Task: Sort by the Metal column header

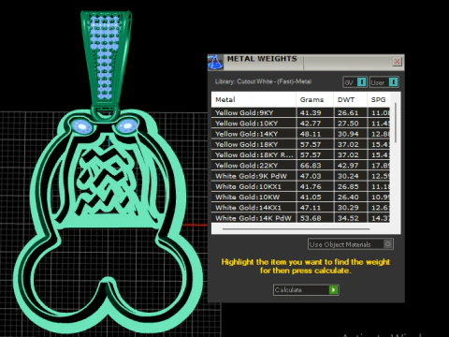Action: pos(253,100)
